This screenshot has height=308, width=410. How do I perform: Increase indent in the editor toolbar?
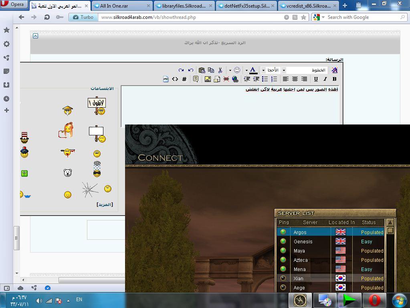(x=256, y=79)
